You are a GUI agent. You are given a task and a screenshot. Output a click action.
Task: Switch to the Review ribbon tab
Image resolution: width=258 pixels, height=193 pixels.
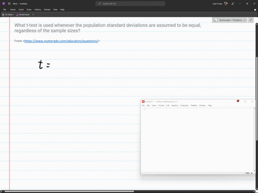[47, 10]
